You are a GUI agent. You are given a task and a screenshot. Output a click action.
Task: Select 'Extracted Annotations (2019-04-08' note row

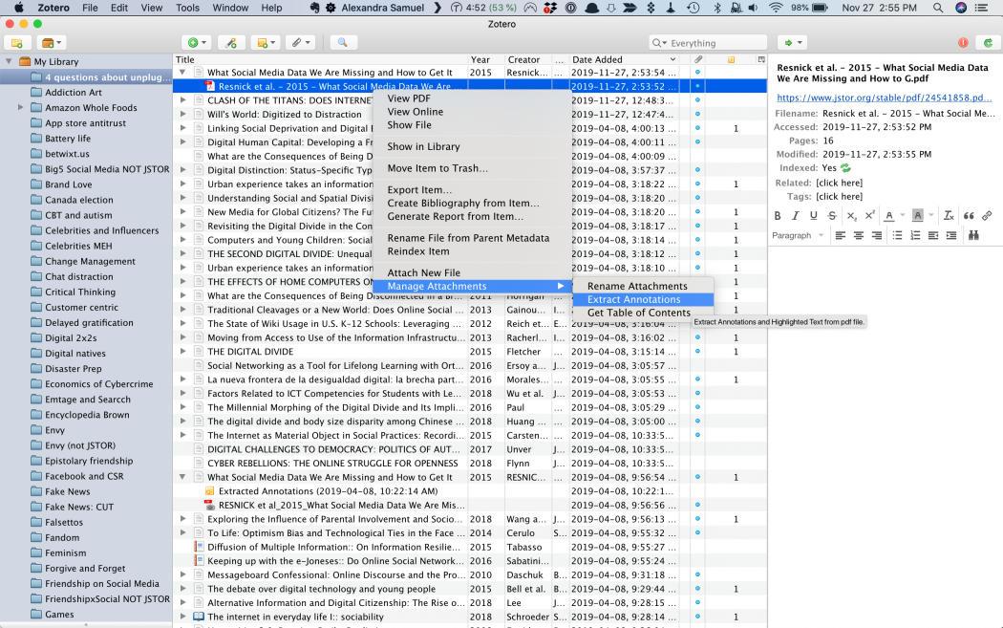[329, 491]
